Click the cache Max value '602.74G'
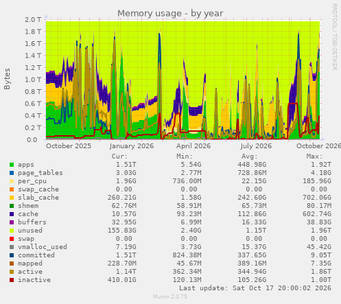 [317, 214]
